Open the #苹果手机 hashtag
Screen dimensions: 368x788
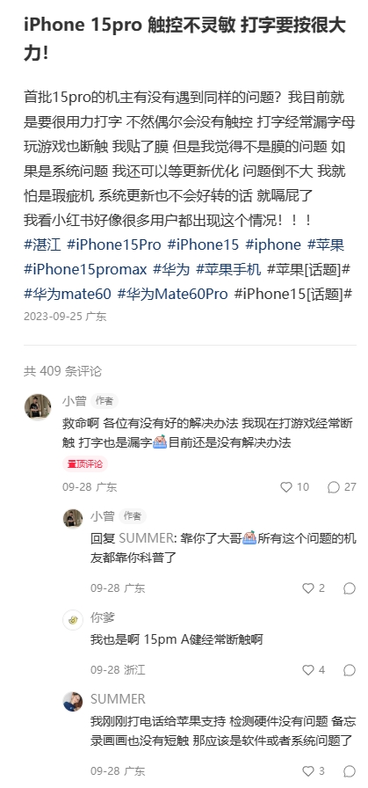(x=228, y=269)
